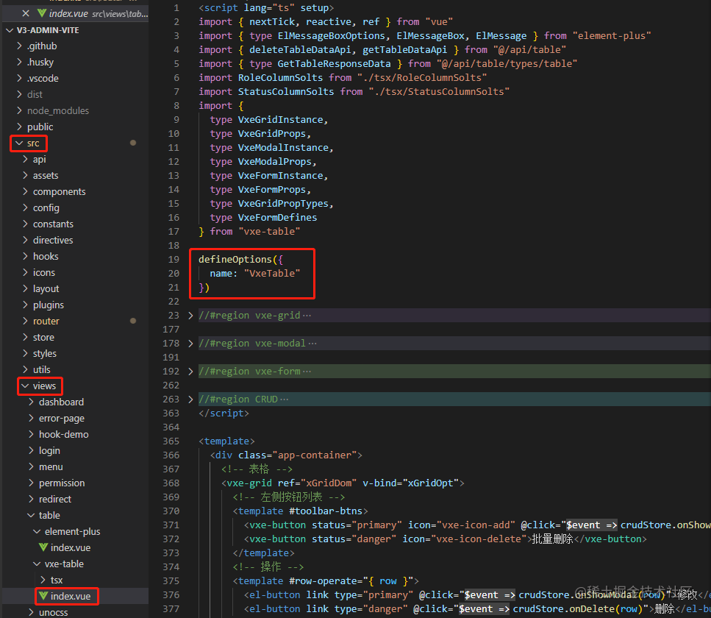Unfold the vxe-form region chevron
This screenshot has height=618, width=711.
(191, 371)
